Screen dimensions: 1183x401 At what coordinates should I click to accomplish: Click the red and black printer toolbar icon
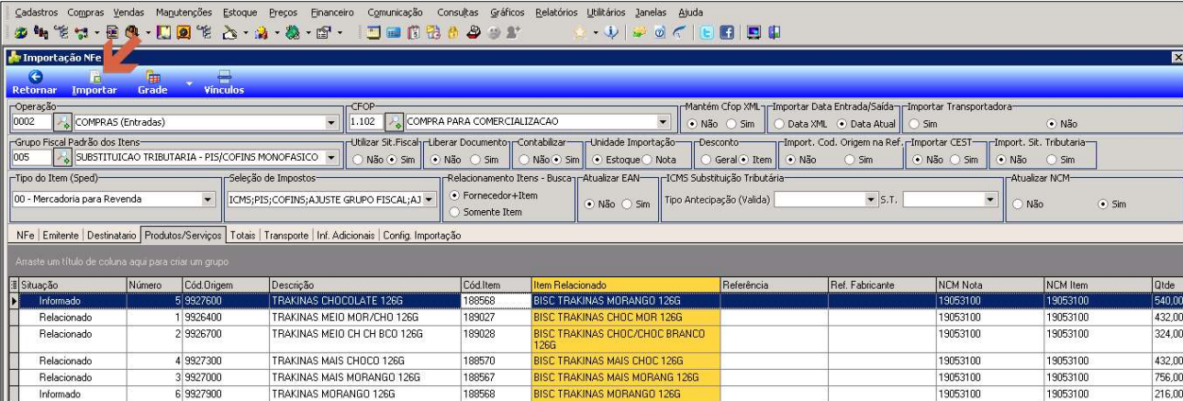point(474,33)
